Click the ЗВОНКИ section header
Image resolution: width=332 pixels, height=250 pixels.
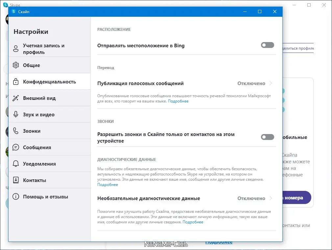[106, 122]
